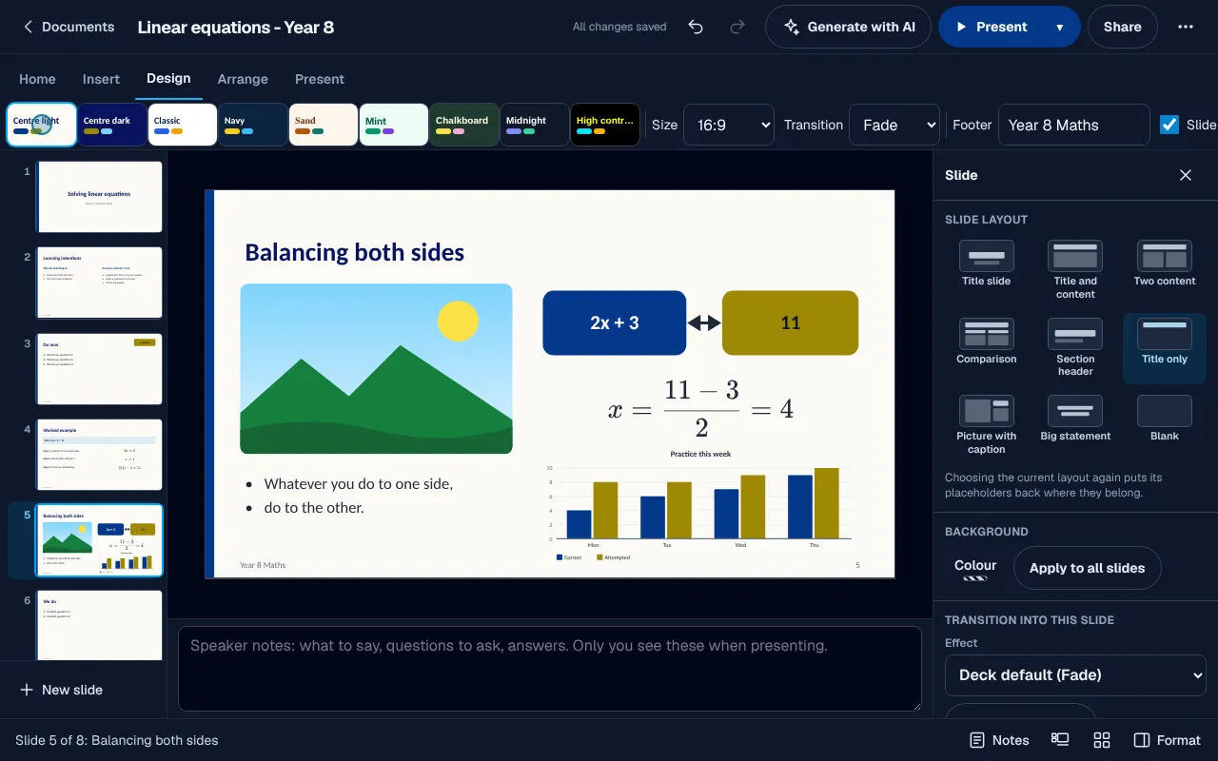
Task: Choose the Blank layout icon
Action: coord(1165,411)
